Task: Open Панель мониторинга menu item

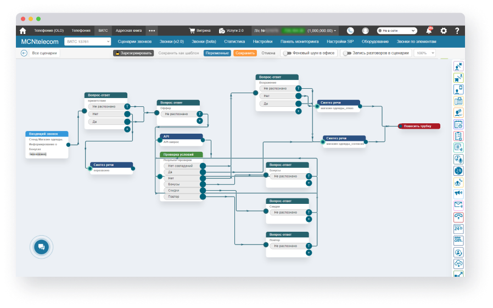Action: (x=299, y=42)
